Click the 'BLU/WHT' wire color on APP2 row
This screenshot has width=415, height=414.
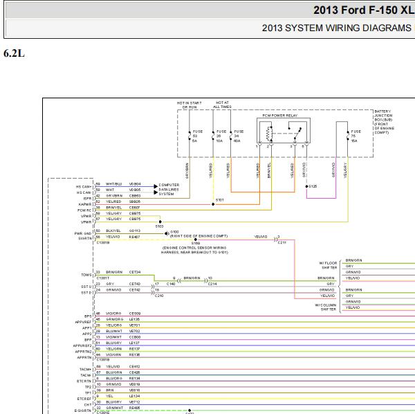(114, 331)
